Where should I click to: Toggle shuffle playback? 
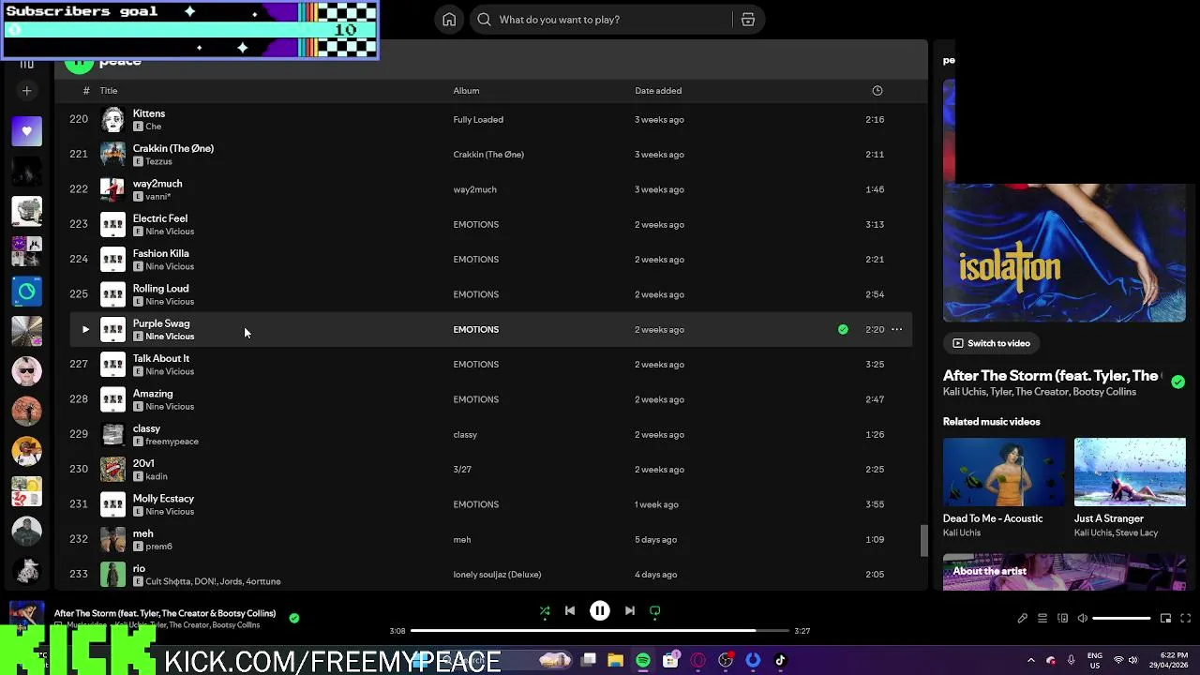[545, 611]
